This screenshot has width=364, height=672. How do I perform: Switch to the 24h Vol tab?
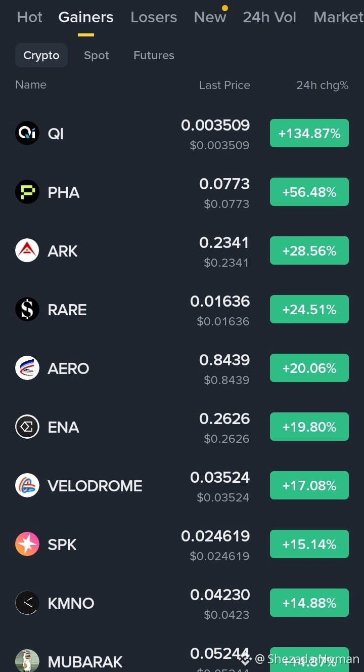coord(269,17)
